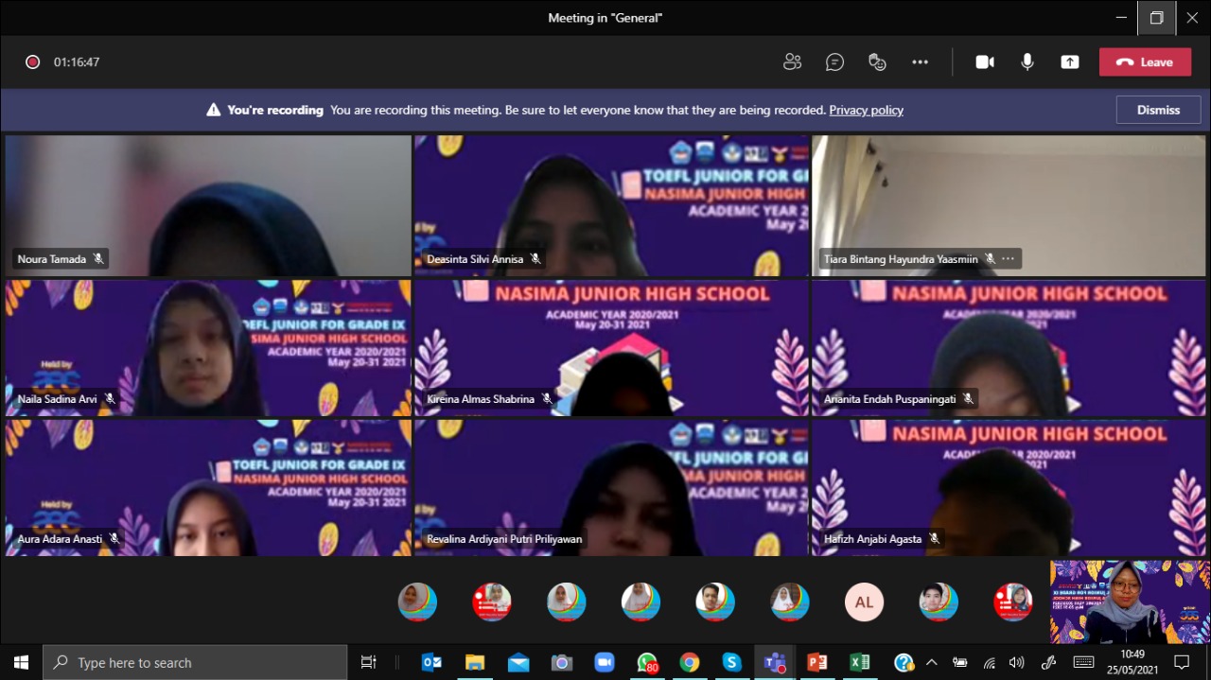Leave the meeting
Viewport: 1211px width, 680px height.
click(x=1145, y=62)
